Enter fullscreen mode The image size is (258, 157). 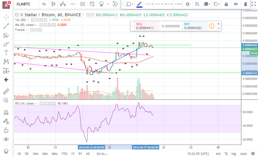point(254,4)
